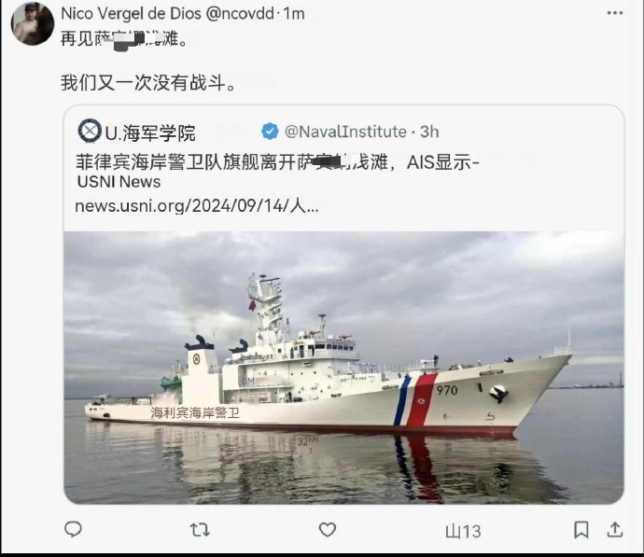The width and height of the screenshot is (644, 557).
Task: Visit the @ncovdd handle
Action: [x=240, y=14]
